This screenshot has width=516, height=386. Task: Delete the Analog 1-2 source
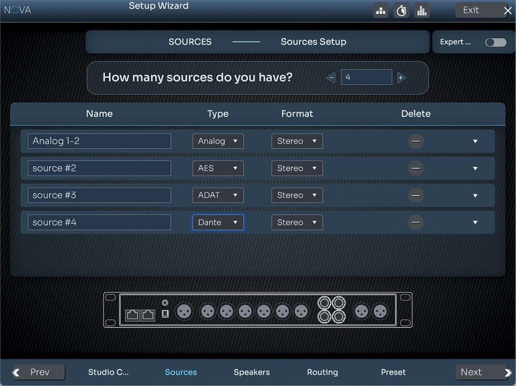(x=416, y=141)
